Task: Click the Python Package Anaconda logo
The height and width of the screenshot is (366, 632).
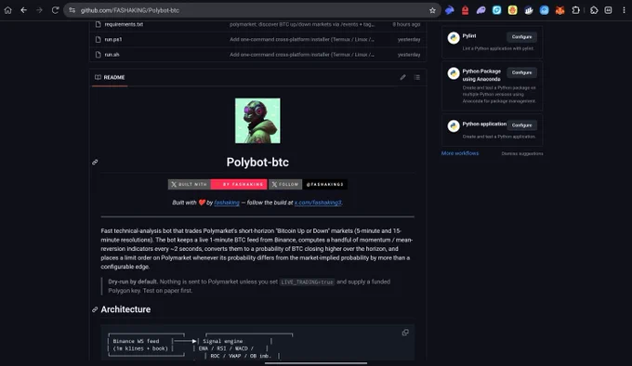Action: tap(454, 73)
